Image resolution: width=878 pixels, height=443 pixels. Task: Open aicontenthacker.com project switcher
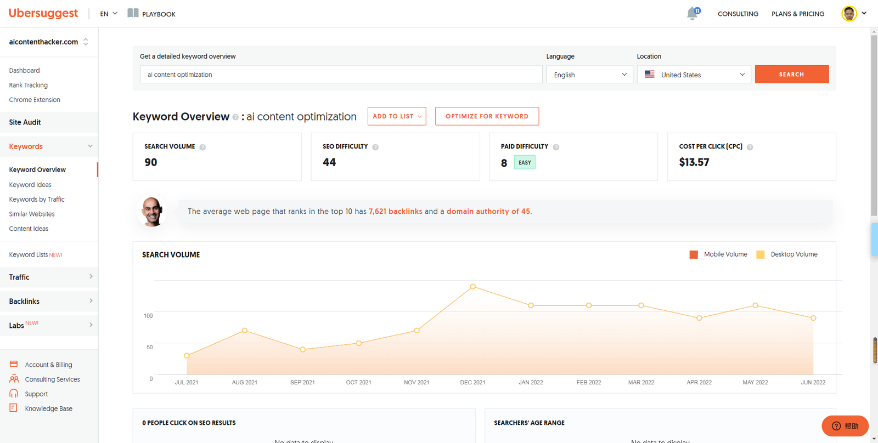(x=49, y=42)
